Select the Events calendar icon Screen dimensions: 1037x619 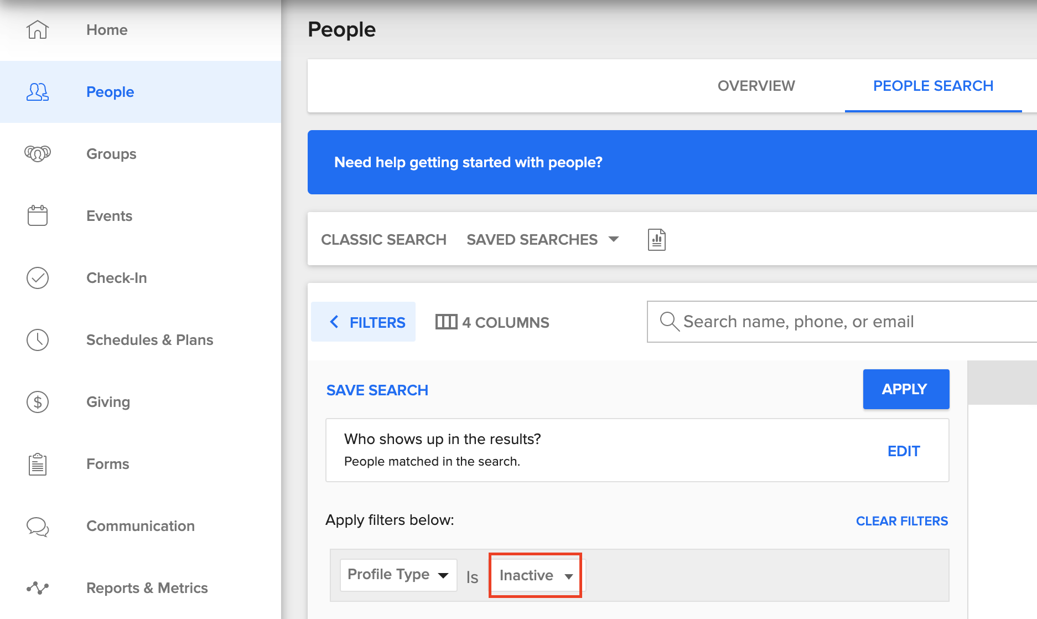37,215
